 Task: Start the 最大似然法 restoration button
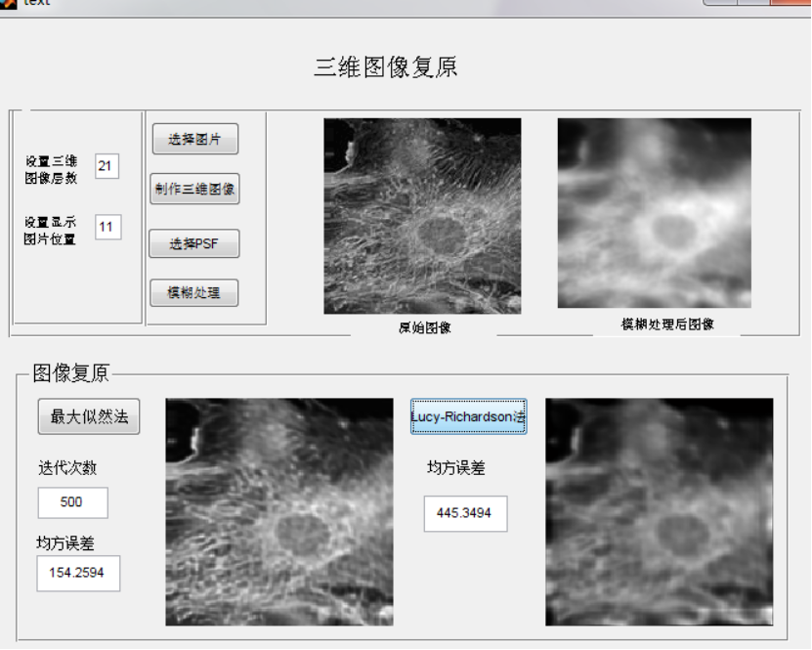(x=89, y=416)
